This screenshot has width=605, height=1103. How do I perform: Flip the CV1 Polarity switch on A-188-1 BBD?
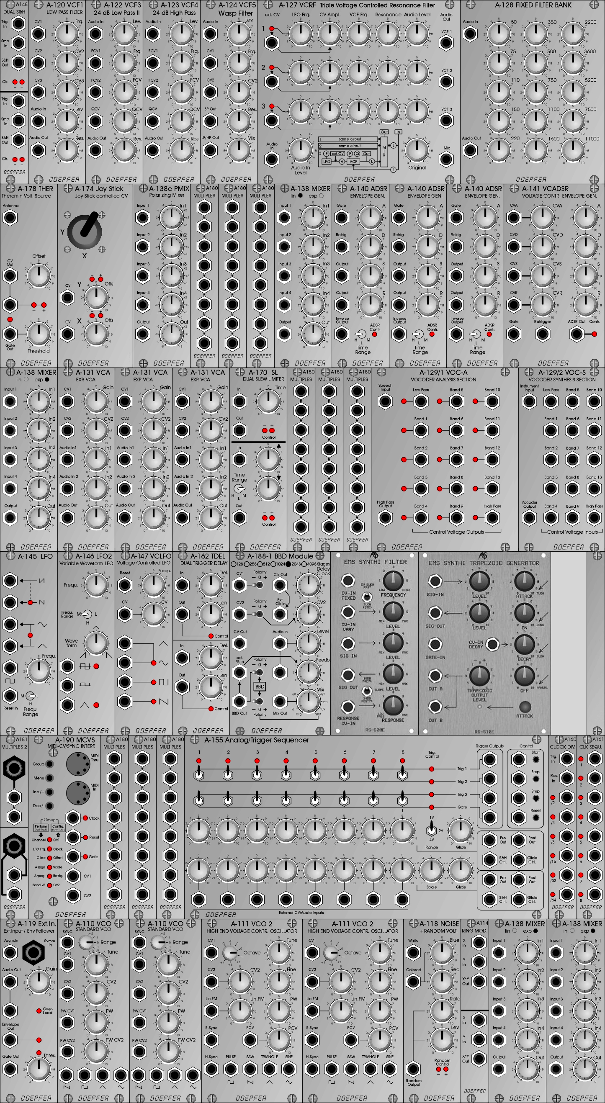(257, 585)
